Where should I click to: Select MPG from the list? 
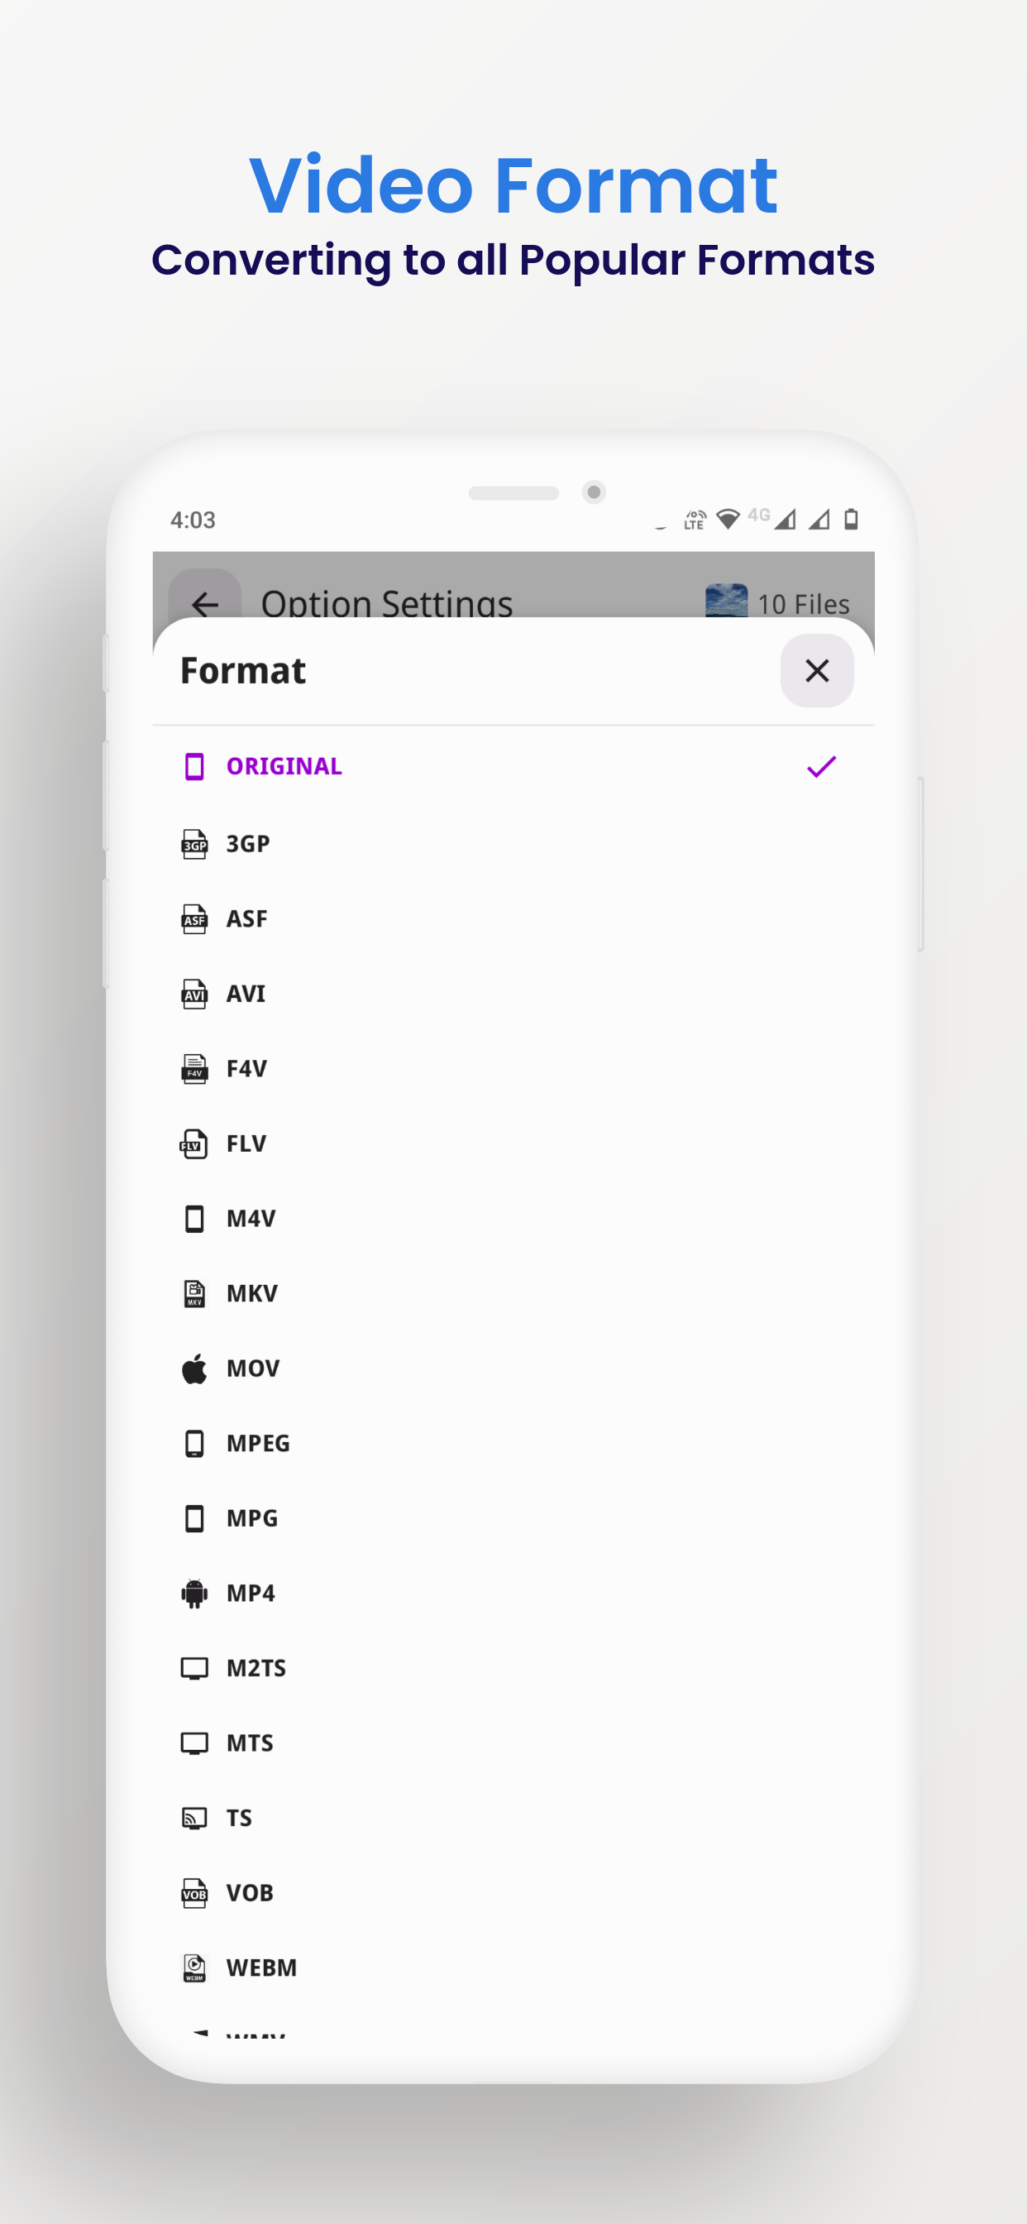coord(251,1517)
